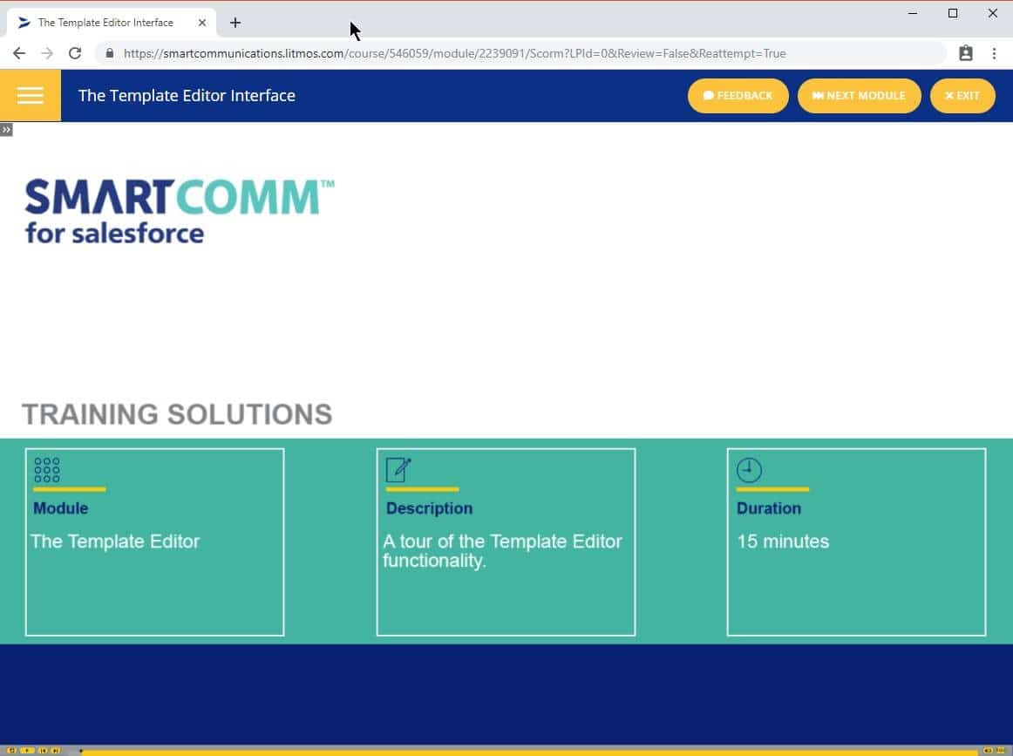Screen dimensions: 1013x756
Task: Expand the side panel using double-chevron
Action: pyautogui.click(x=6, y=130)
